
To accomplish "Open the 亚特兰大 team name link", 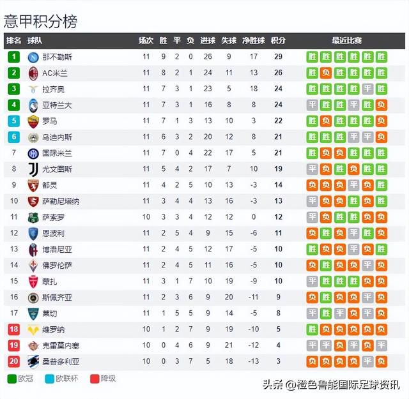I will [57, 105].
